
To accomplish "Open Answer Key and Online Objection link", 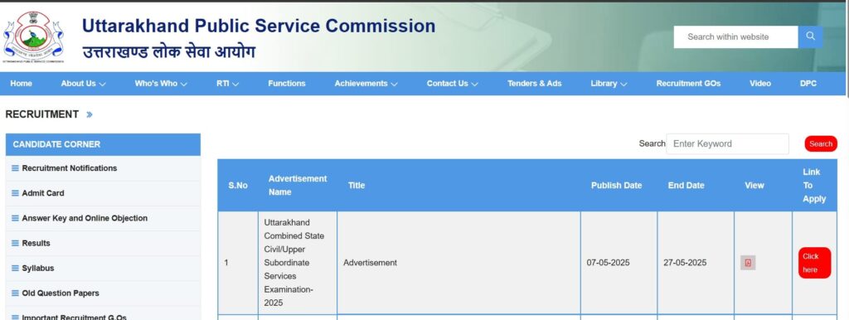I will point(85,218).
